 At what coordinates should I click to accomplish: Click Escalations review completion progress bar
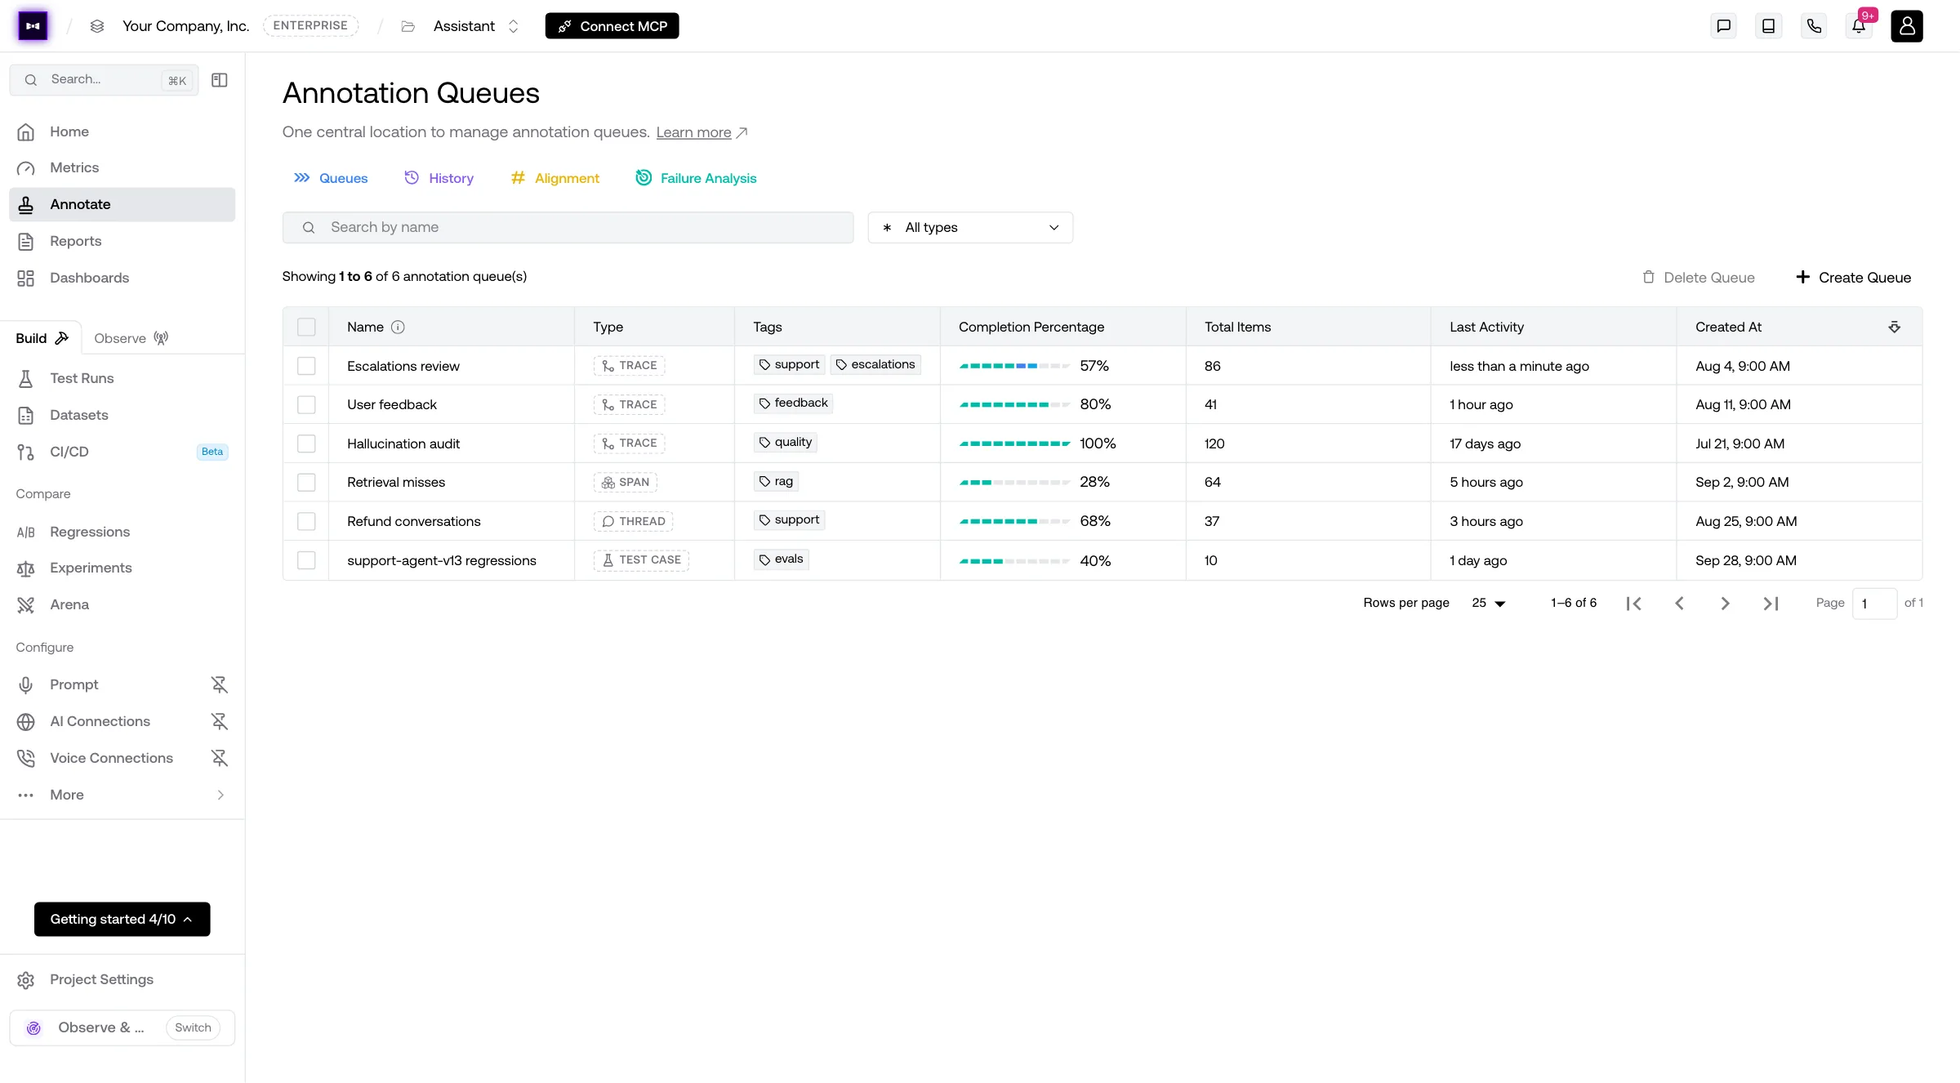(1014, 366)
